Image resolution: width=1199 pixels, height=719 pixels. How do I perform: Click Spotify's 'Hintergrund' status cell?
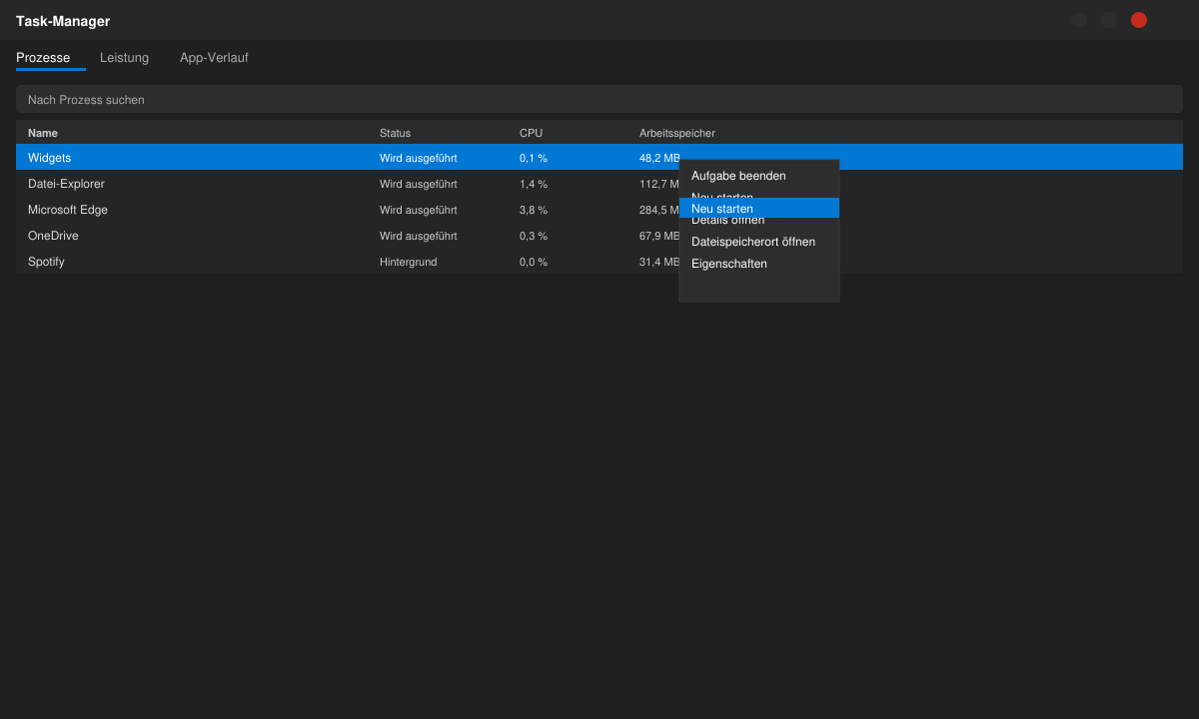(x=408, y=262)
